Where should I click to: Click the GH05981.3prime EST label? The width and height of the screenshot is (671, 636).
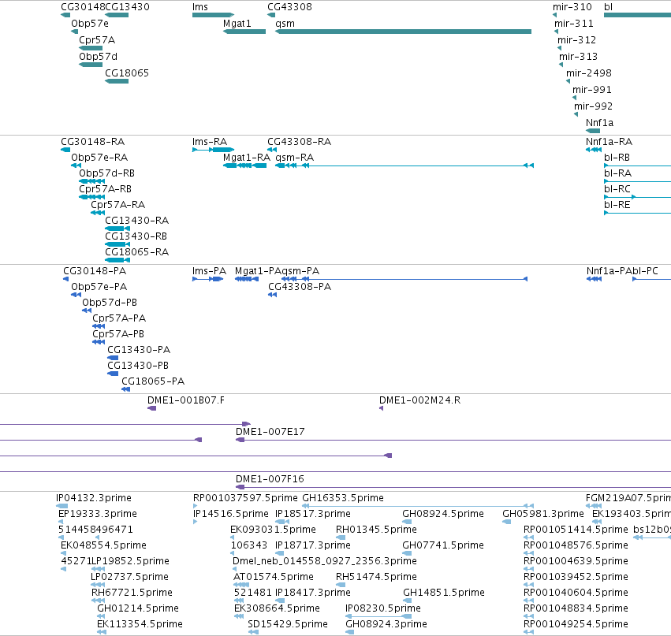pyautogui.click(x=543, y=514)
